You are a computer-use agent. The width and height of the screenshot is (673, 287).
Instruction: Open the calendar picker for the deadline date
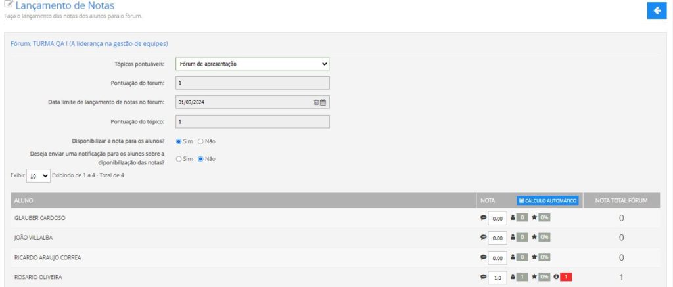click(x=323, y=102)
